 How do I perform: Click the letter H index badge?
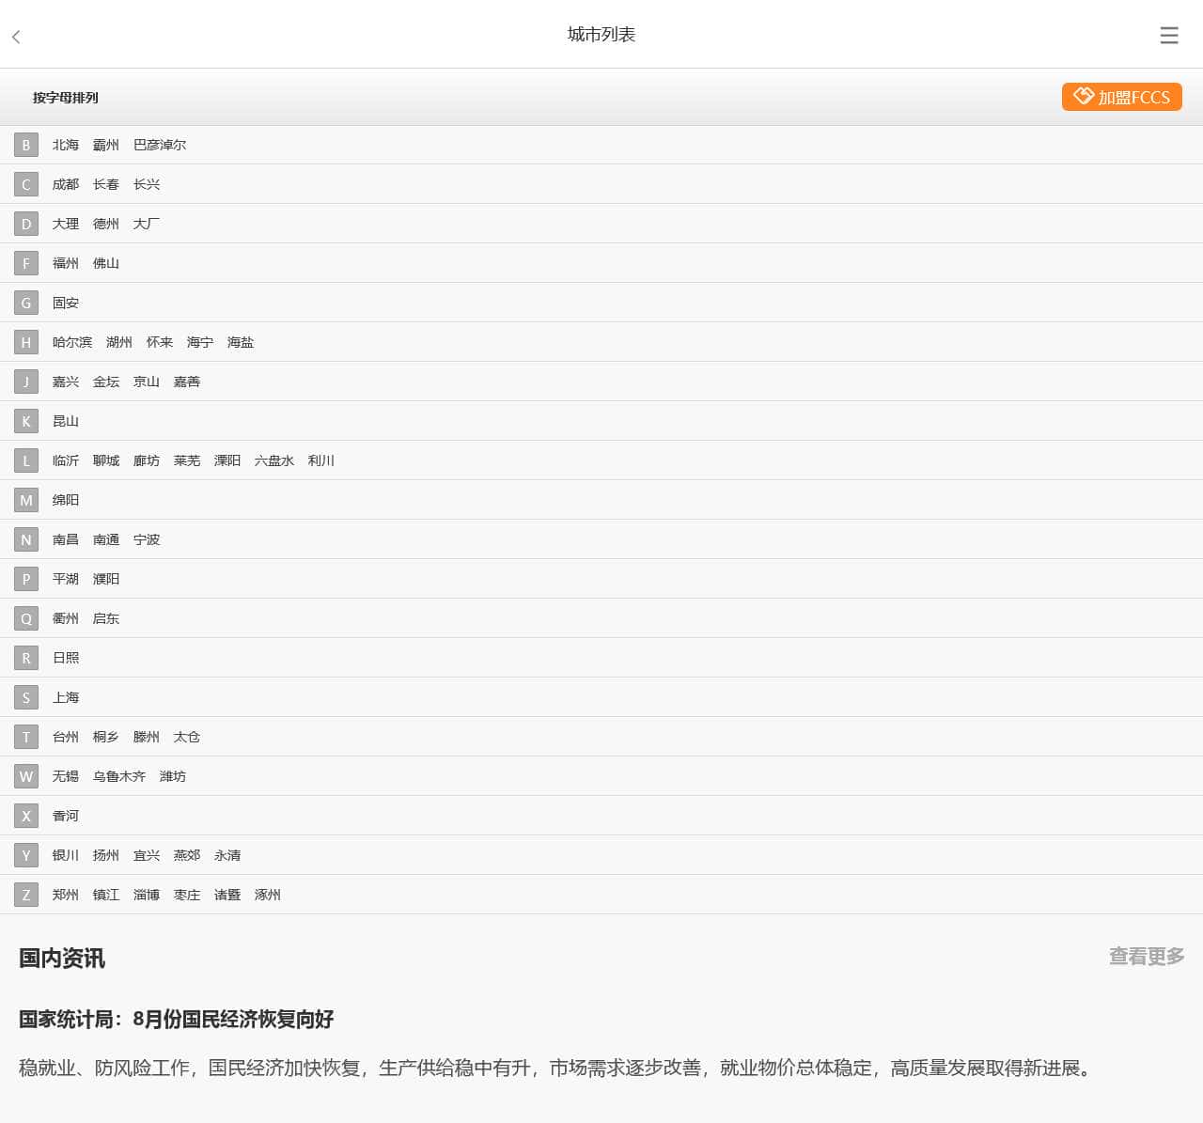[x=26, y=343]
